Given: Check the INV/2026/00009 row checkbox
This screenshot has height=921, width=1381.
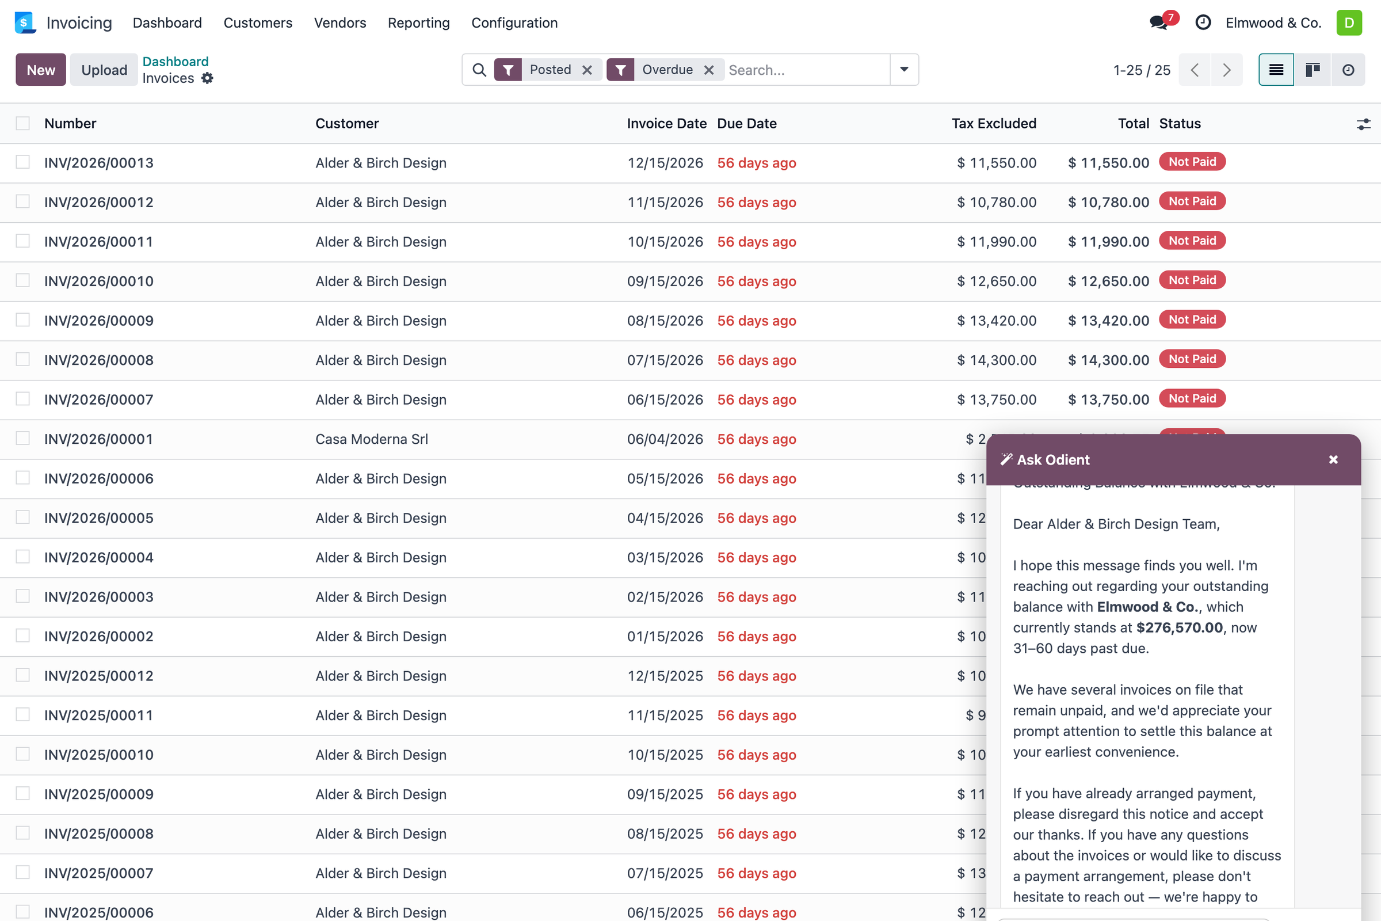Looking at the screenshot, I should pos(23,319).
